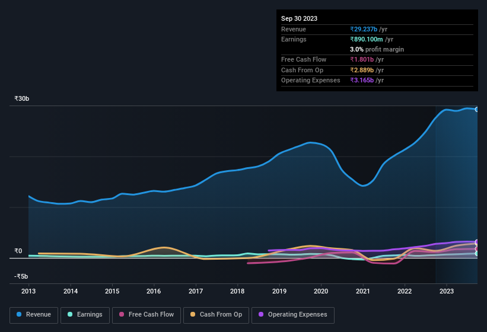Click the 2015 x-axis label
The width and height of the screenshot is (487, 332).
pyautogui.click(x=112, y=291)
